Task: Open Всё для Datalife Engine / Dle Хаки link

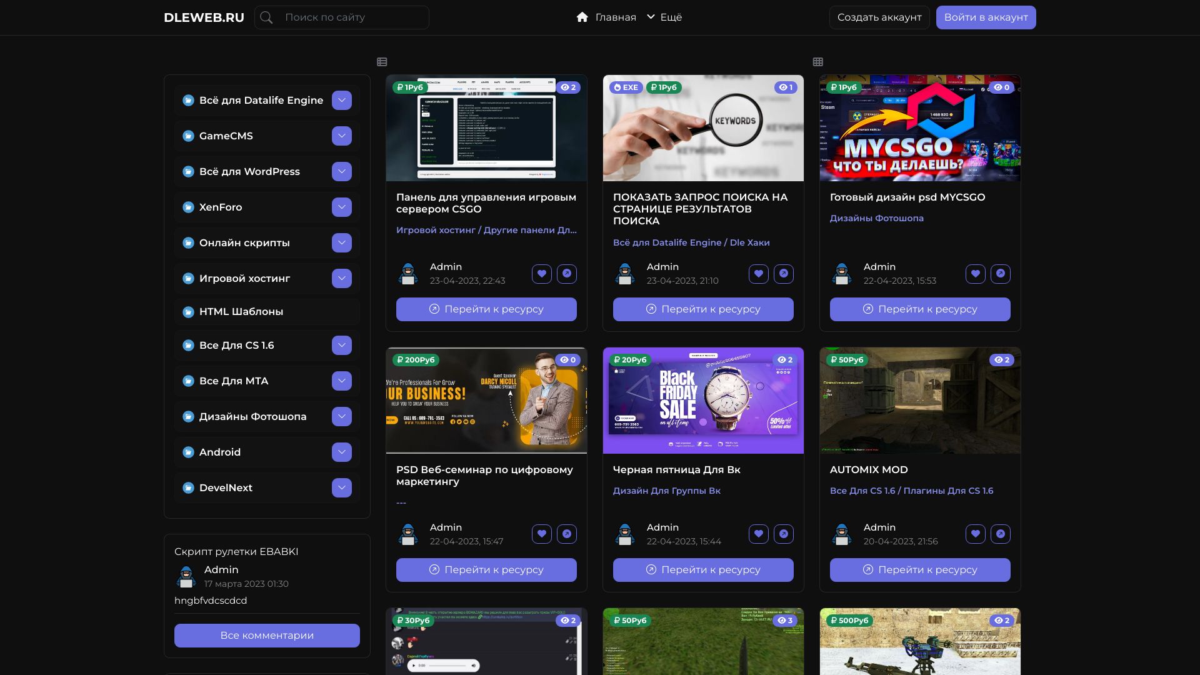Action: 691,243
